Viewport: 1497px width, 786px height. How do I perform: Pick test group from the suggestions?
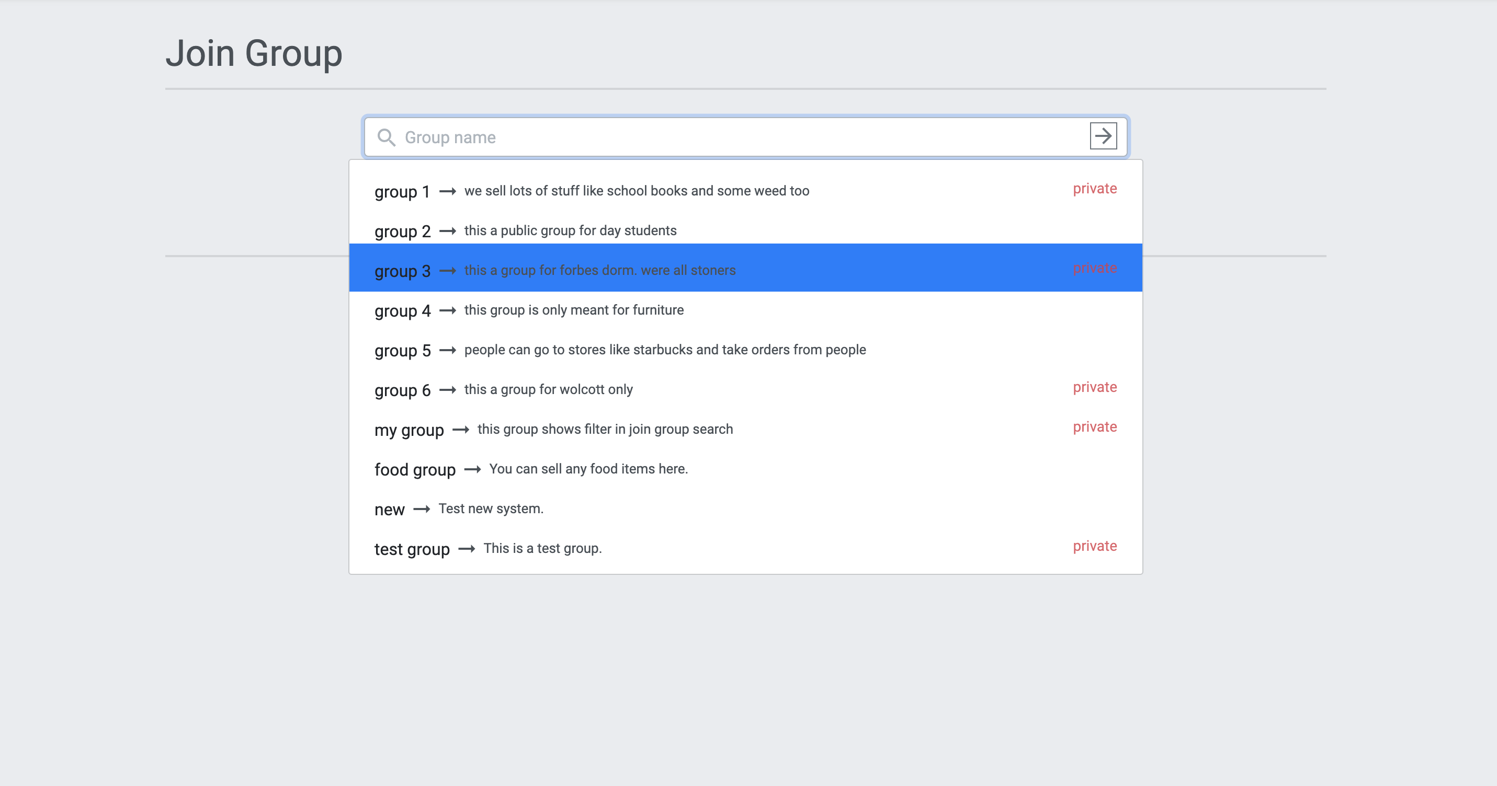pos(745,549)
